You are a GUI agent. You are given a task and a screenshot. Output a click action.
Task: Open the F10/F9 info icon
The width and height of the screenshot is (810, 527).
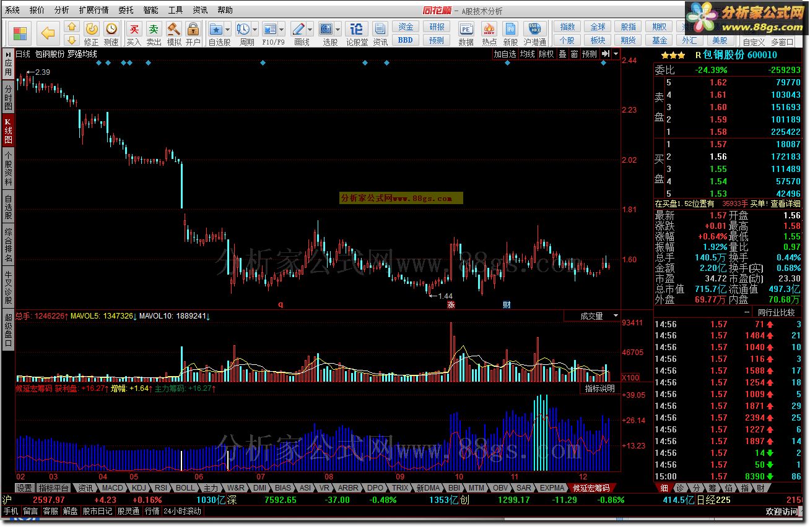click(x=269, y=28)
